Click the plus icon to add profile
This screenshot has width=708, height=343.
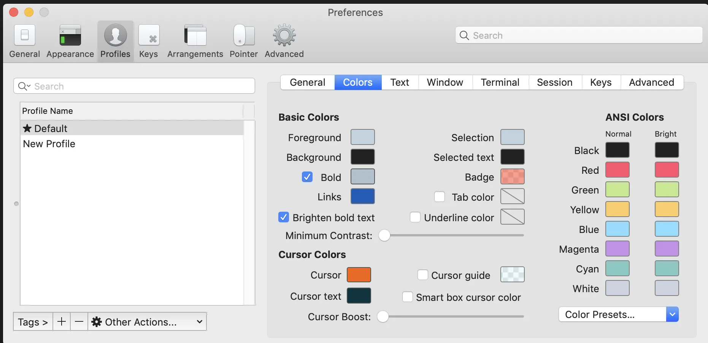click(x=62, y=322)
